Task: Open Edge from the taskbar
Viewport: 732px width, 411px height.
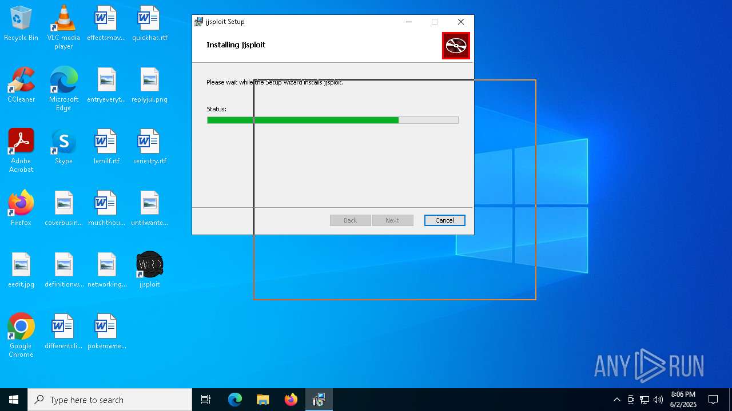Action: pos(235,400)
